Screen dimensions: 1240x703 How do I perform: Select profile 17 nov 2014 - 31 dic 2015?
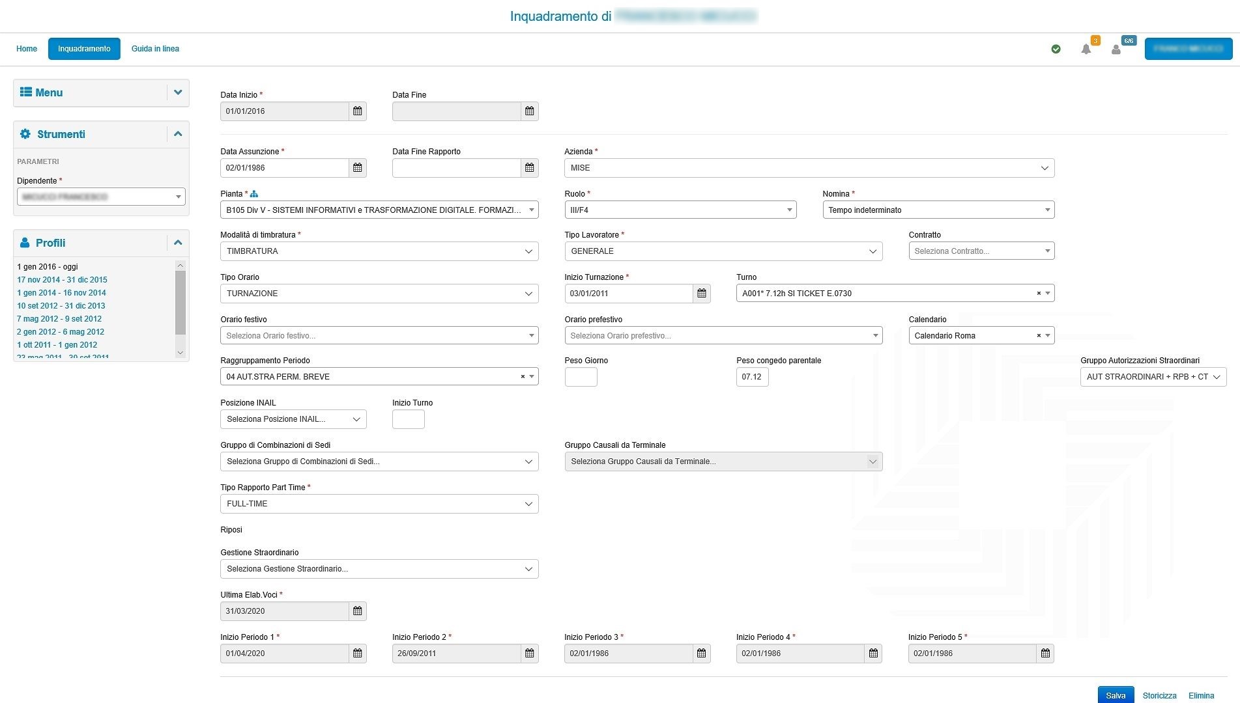coord(62,280)
